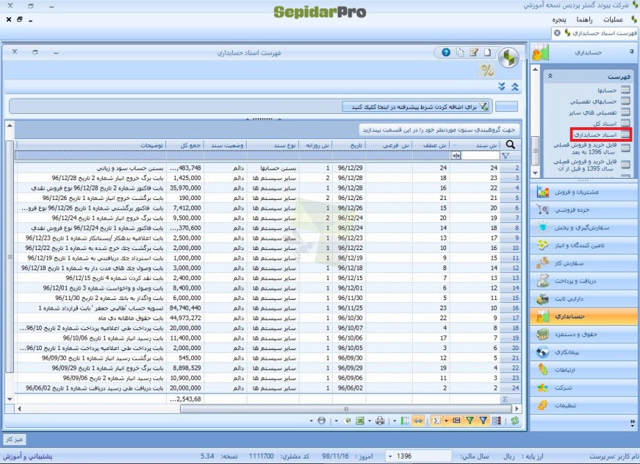Screen dimensions: 640x464
Task: Click the grid's horizontal scrollbar thumb
Action: [x=346, y=408]
